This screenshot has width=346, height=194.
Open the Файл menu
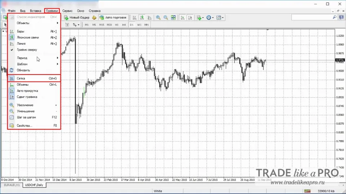point(12,11)
